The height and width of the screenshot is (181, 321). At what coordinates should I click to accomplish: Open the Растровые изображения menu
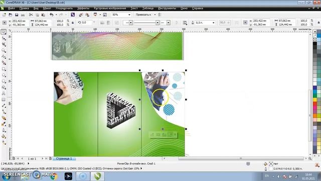(110, 8)
